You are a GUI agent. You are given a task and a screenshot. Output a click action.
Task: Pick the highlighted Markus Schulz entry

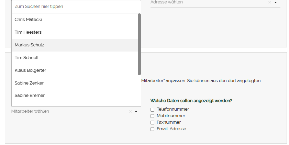click(30, 45)
